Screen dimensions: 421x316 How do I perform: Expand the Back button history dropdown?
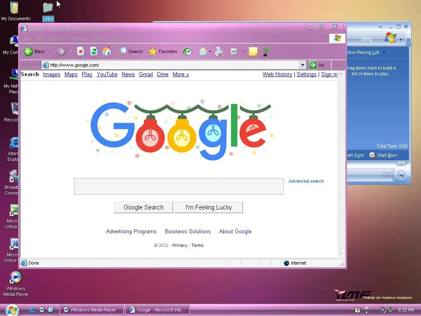tap(50, 51)
